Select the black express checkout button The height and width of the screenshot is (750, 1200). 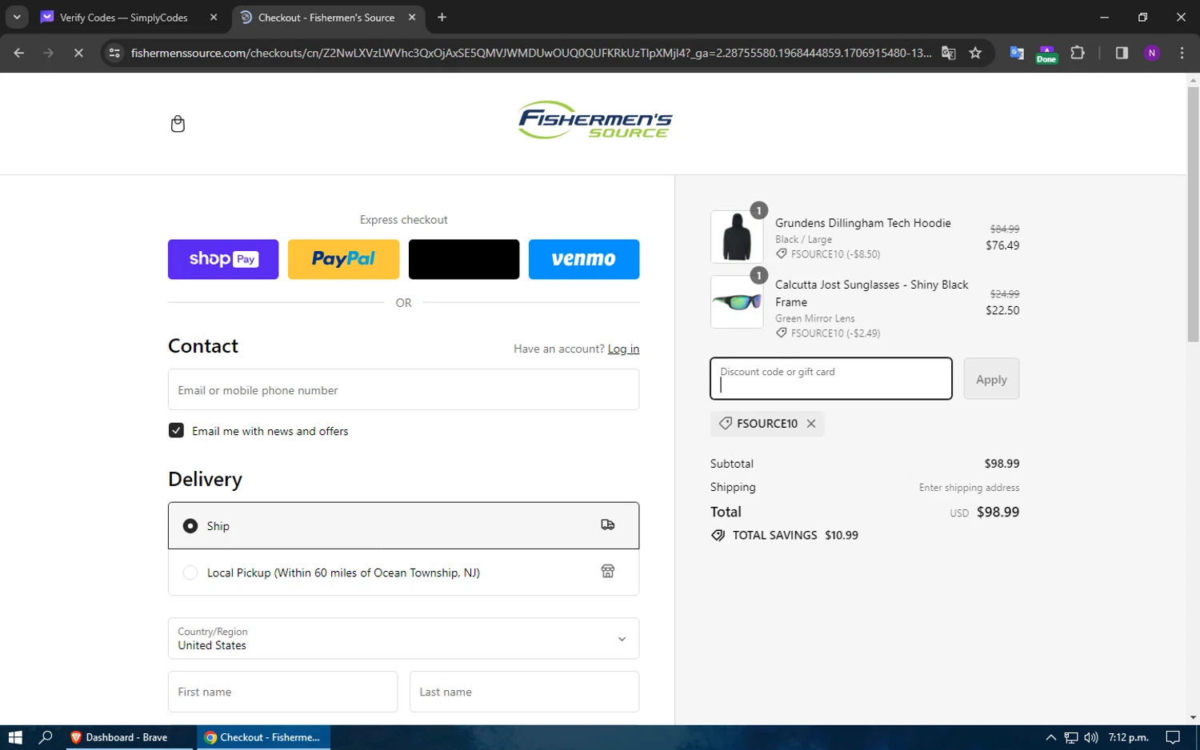point(464,259)
